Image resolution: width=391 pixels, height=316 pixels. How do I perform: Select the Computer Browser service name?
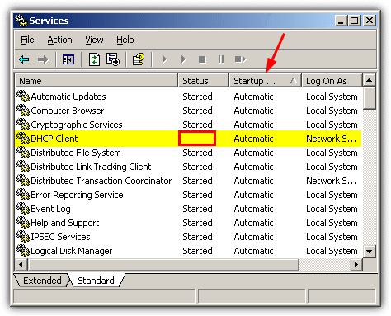(x=68, y=111)
